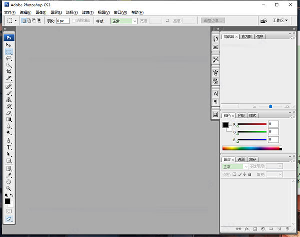The width and height of the screenshot is (300, 237).
Task: Select the Notes tool
Action: [9, 169]
